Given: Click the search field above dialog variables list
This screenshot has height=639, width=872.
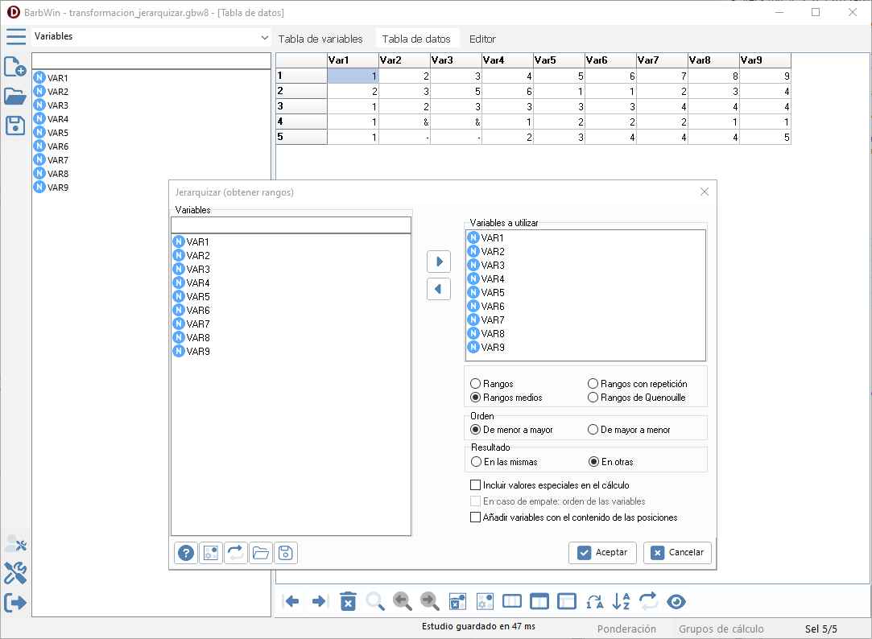Looking at the screenshot, I should pos(291,225).
